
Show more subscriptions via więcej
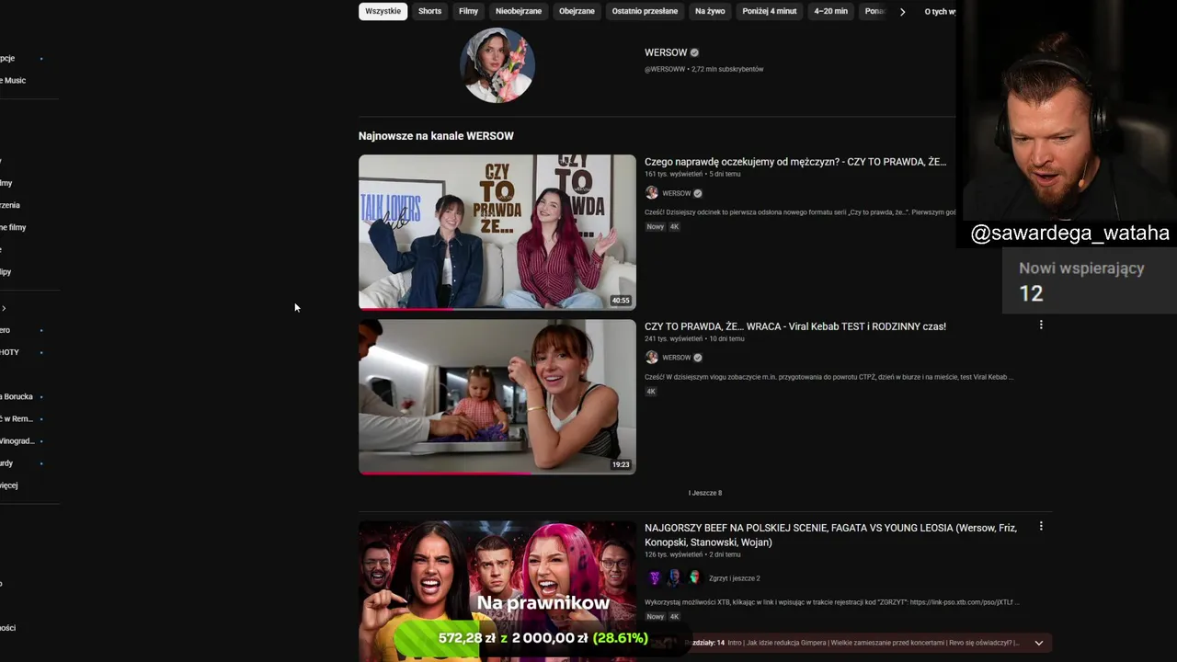pyautogui.click(x=8, y=485)
